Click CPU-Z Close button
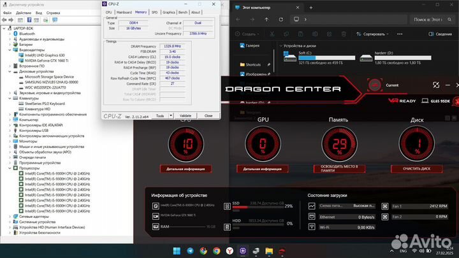The image size is (459, 258). 208,116
